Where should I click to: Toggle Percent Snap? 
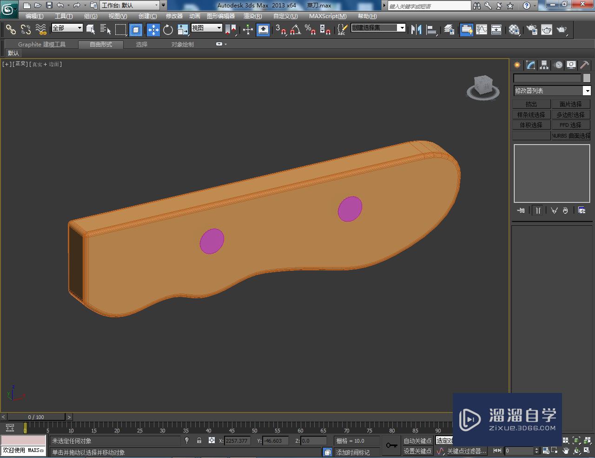pos(310,30)
